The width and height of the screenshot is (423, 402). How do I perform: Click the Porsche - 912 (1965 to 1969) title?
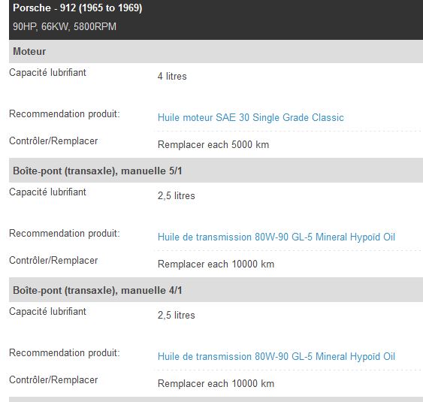(77, 8)
